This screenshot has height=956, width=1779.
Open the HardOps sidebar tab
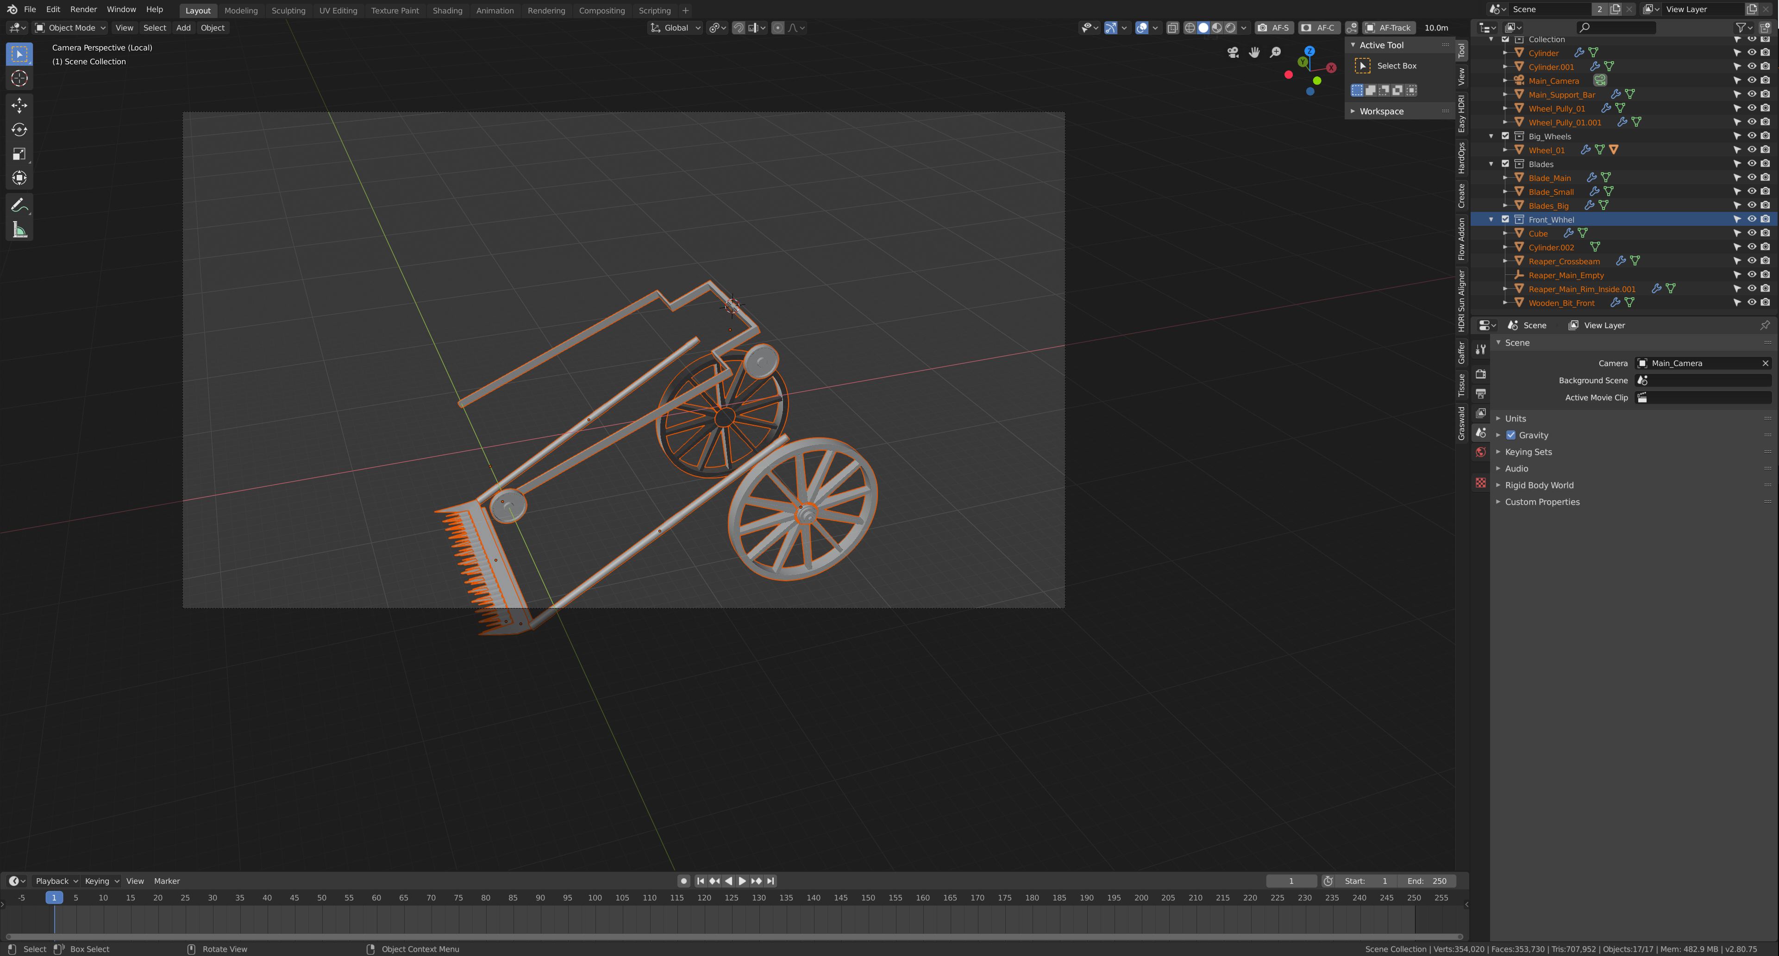(x=1461, y=157)
